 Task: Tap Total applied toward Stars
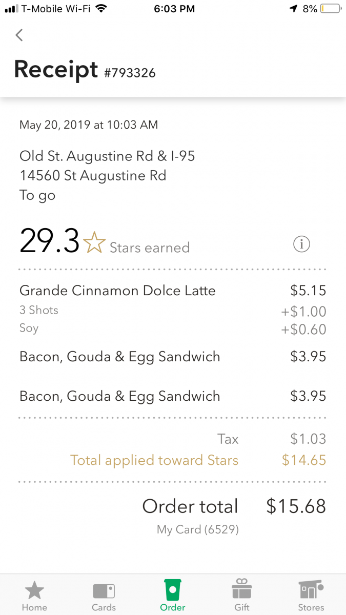[x=154, y=460]
